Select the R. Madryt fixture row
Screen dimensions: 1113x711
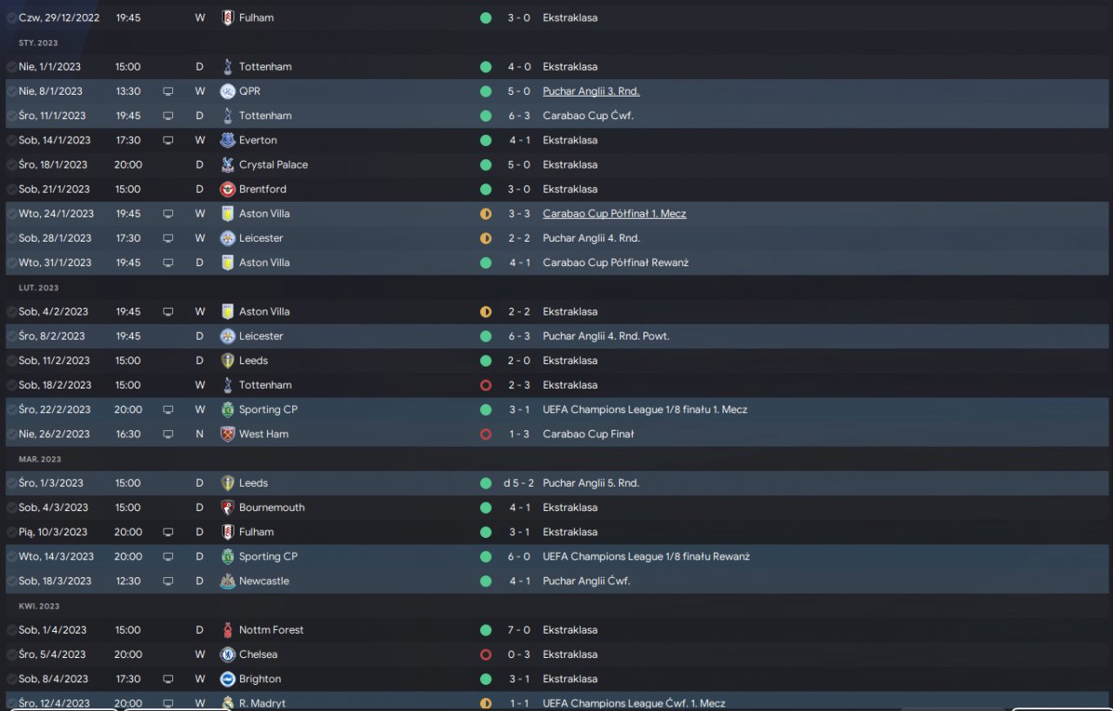pos(556,702)
